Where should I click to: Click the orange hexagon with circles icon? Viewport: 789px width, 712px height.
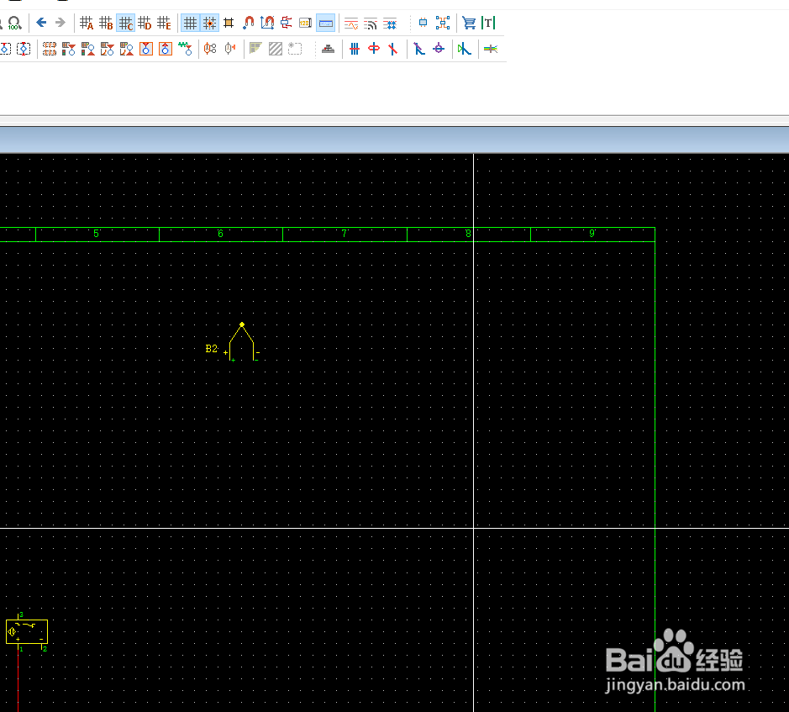pyautogui.click(x=210, y=49)
